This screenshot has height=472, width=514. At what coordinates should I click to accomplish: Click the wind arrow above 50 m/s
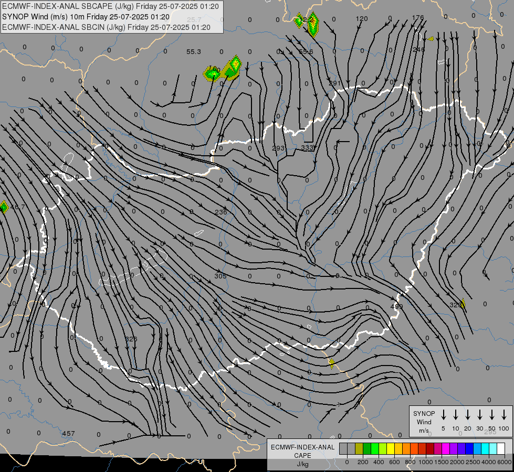click(x=492, y=415)
